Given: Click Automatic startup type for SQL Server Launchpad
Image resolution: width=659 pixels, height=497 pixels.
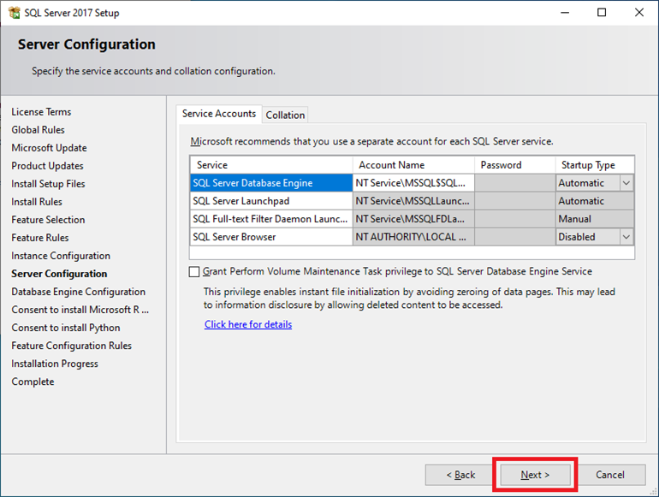Looking at the screenshot, I should pos(595,201).
